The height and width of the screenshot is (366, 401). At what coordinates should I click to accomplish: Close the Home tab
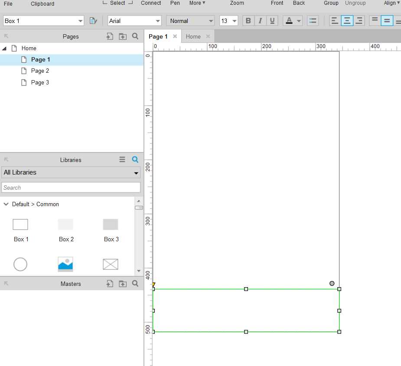(208, 36)
